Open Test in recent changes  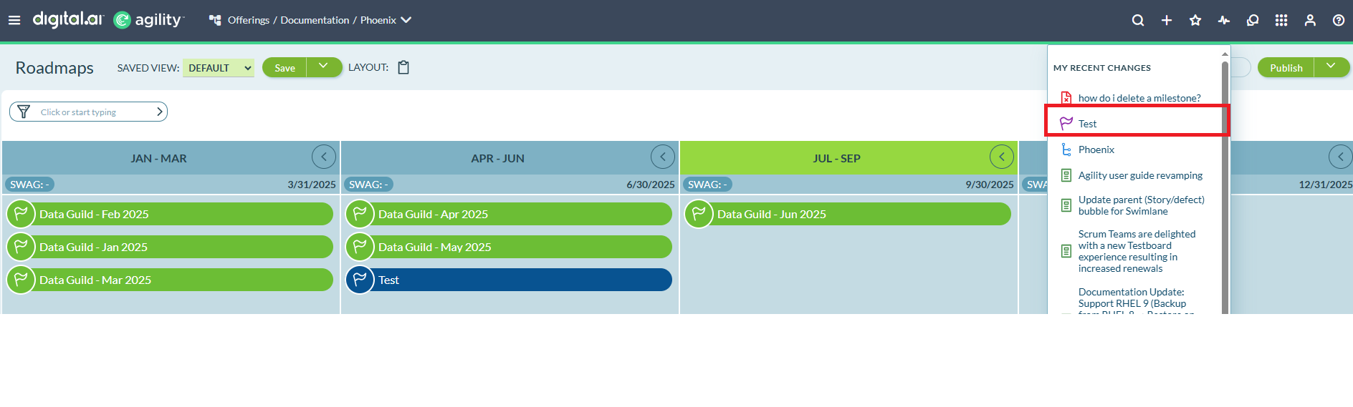(x=1087, y=124)
